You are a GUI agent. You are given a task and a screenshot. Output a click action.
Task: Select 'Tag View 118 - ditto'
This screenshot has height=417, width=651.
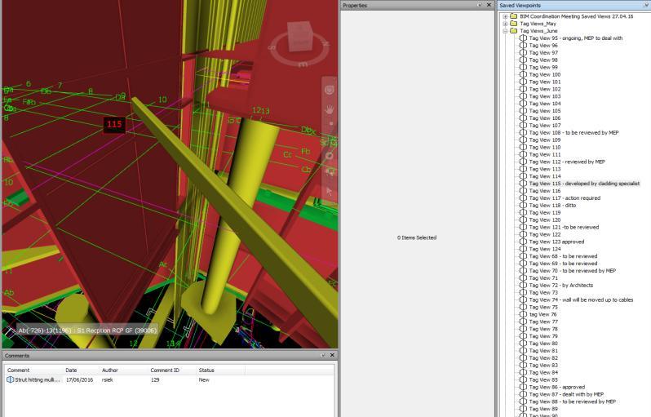click(x=552, y=205)
